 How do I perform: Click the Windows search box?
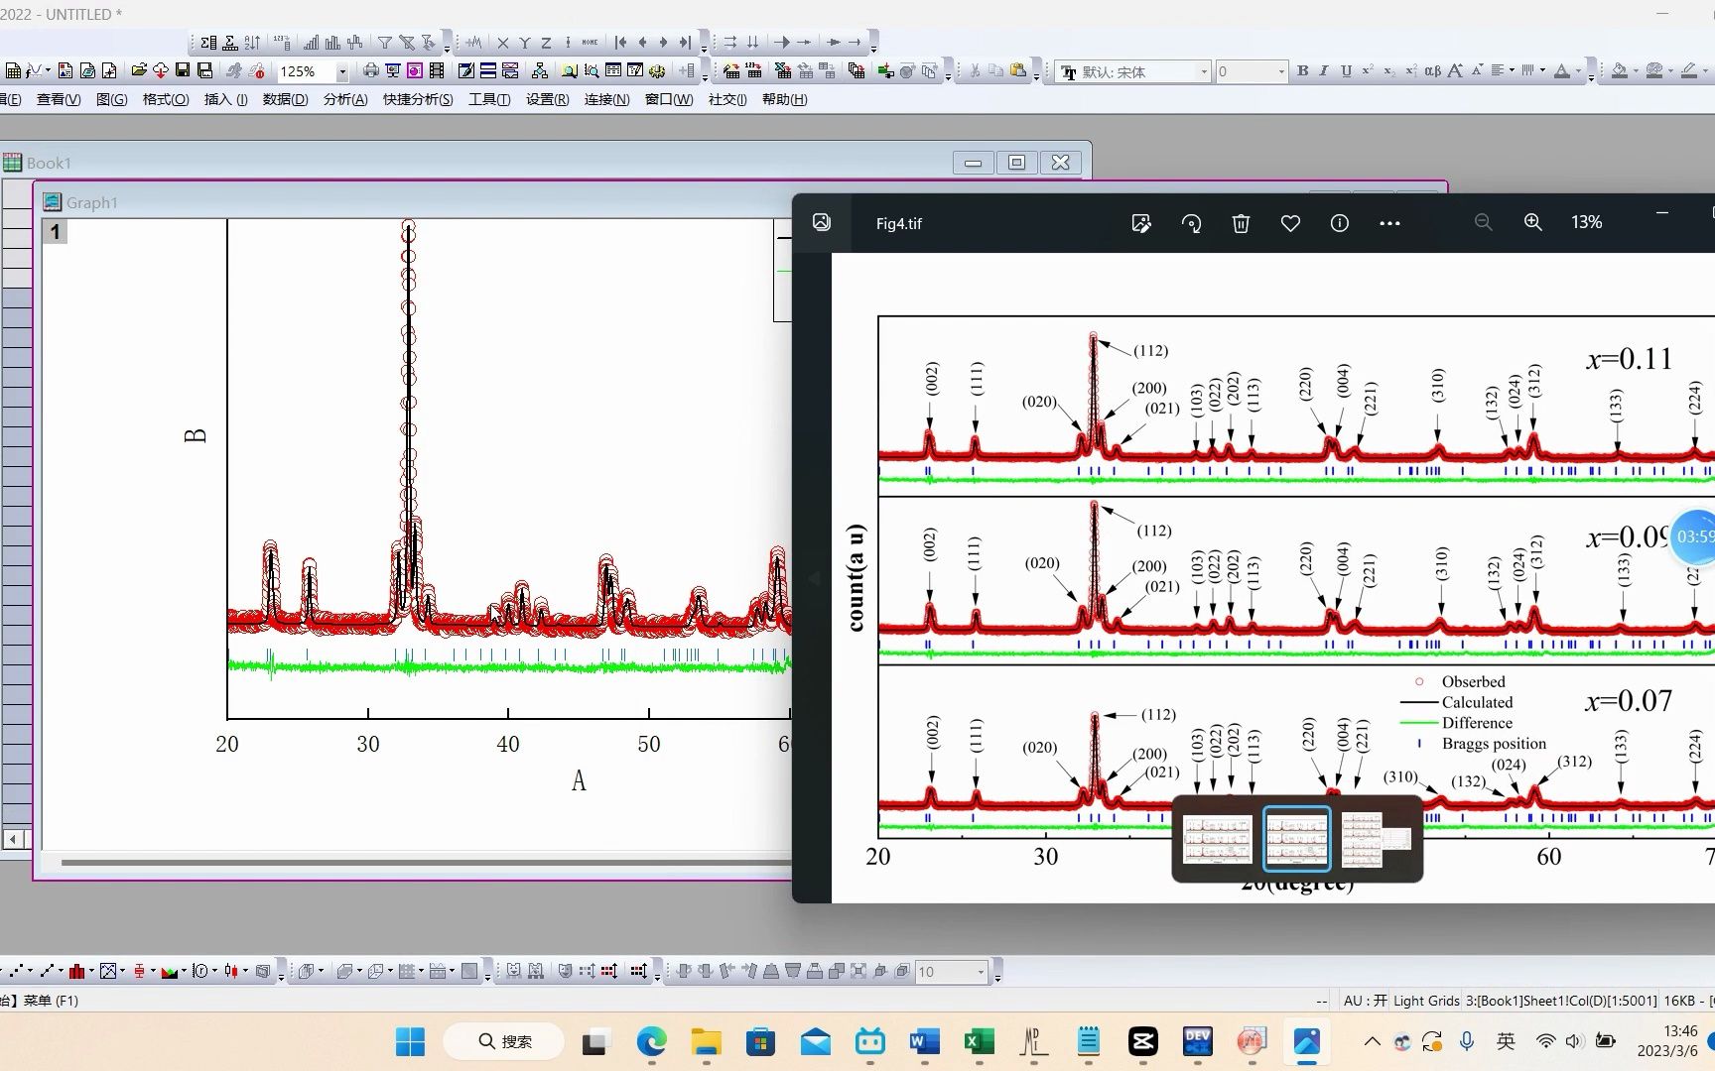point(504,1041)
